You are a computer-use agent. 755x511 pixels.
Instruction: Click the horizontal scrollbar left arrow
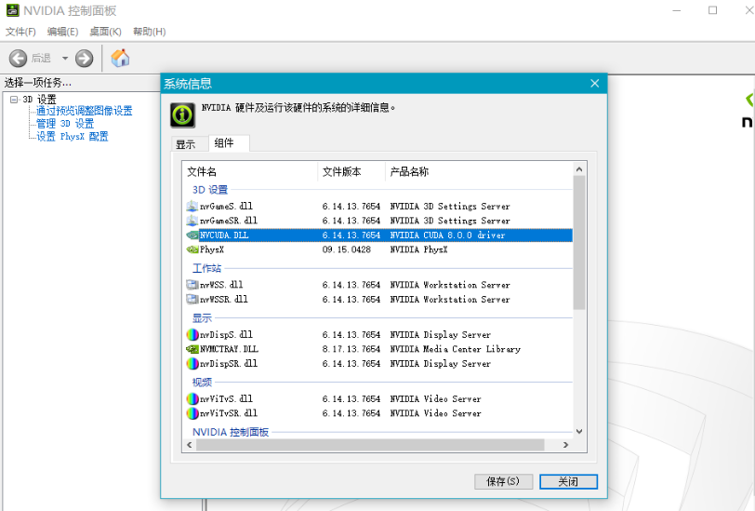point(190,445)
